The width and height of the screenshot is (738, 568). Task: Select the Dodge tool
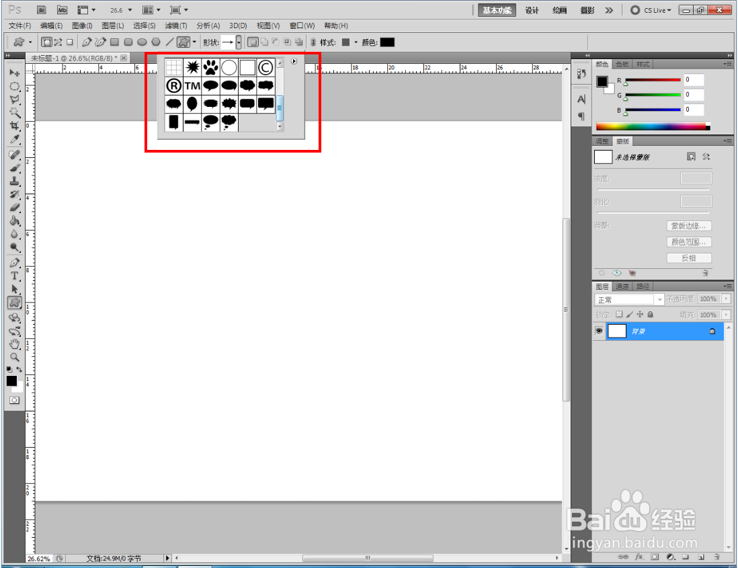(x=15, y=247)
